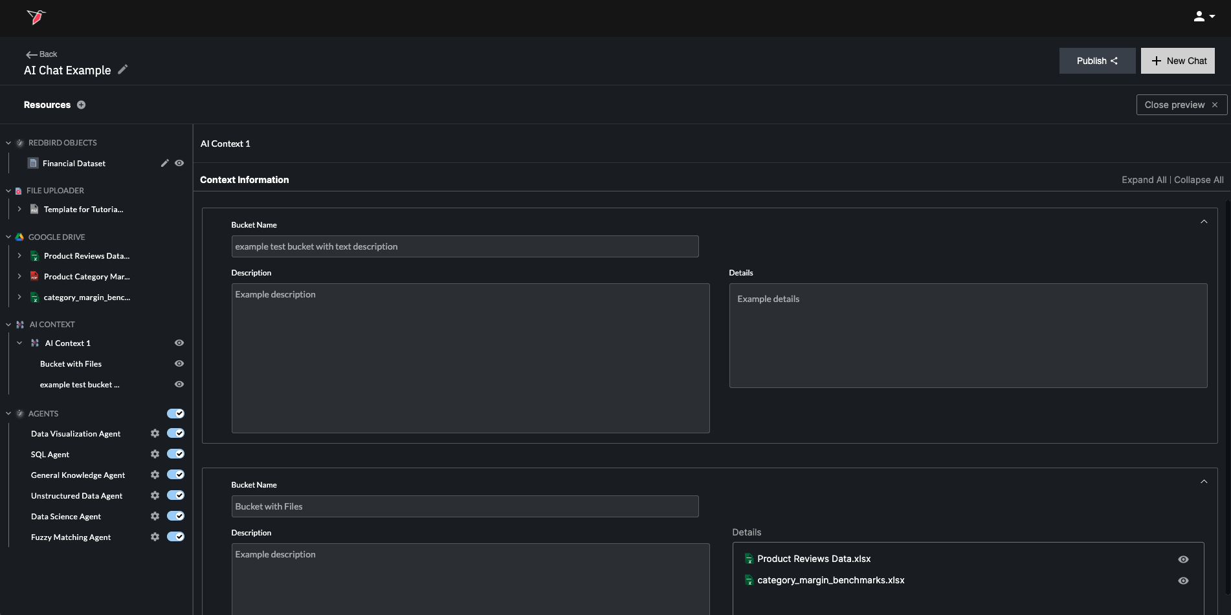
Task: Open SQL Agent settings gear
Action: (x=155, y=454)
